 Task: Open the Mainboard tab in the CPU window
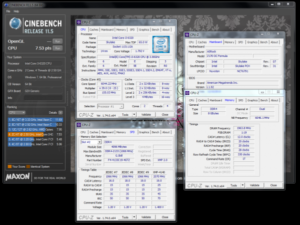tap(107, 30)
